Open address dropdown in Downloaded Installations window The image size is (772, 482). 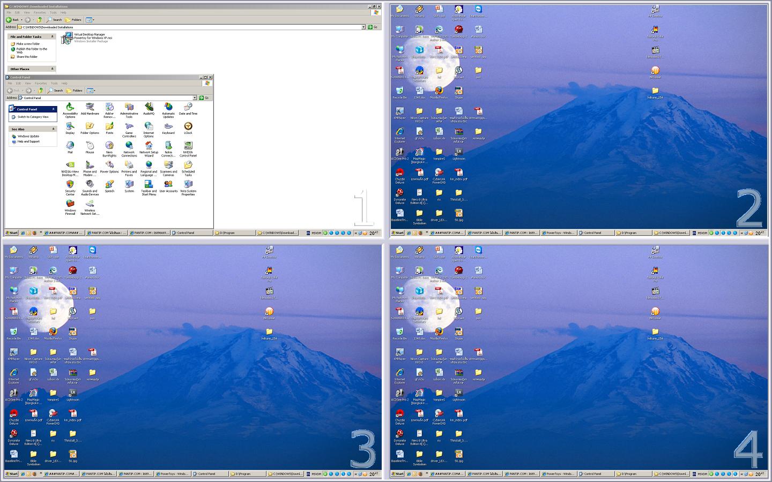(363, 27)
